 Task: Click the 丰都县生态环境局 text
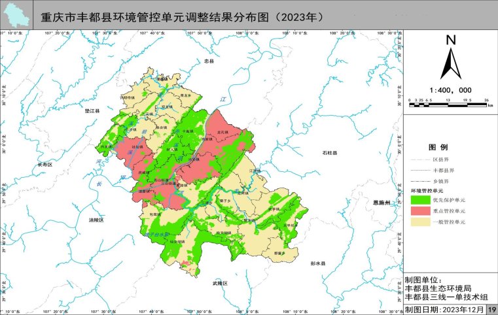438,288
